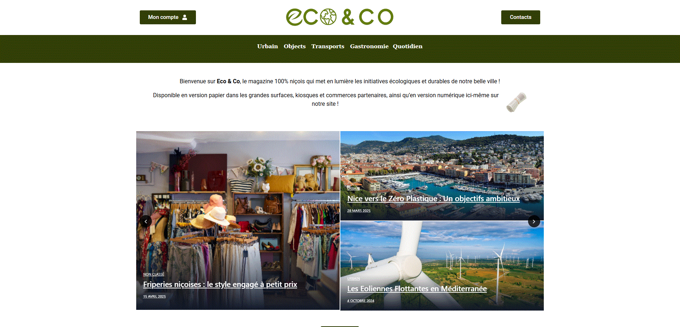Click the Eco & Co logo
This screenshot has width=680, height=327.
(340, 17)
